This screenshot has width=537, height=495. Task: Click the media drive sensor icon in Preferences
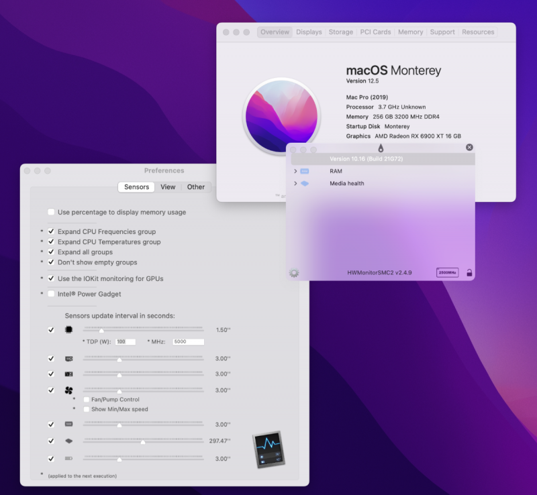69,441
